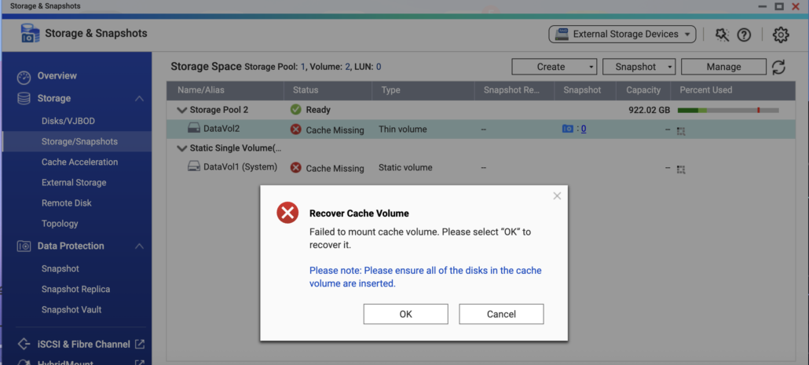Select Disks/VJBOD in the sidebar
This screenshot has width=809, height=365.
click(68, 121)
